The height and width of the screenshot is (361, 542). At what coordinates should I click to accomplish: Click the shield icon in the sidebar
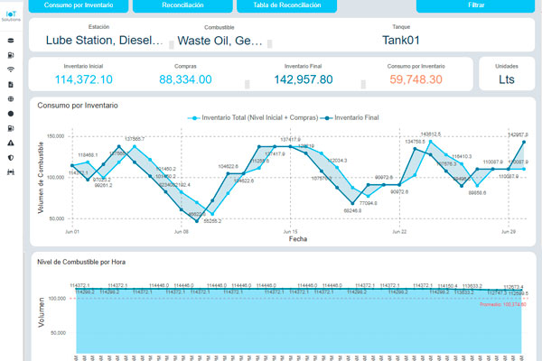coord(10,158)
